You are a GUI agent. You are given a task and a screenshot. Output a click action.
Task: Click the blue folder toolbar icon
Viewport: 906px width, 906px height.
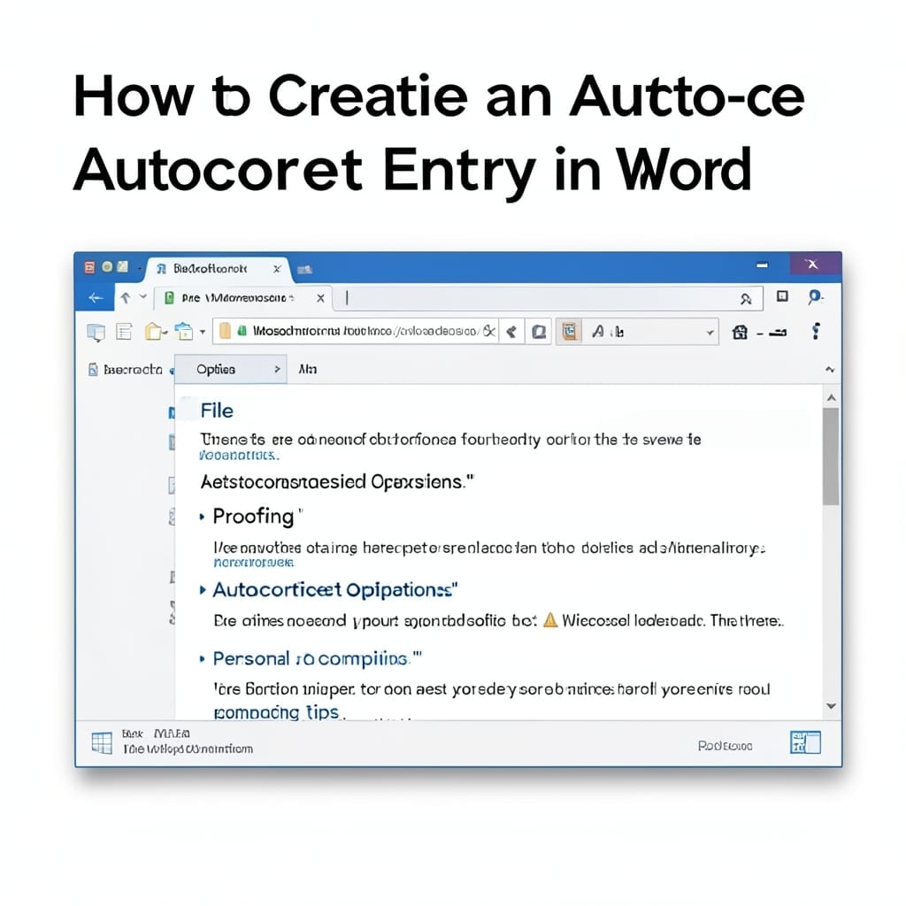coord(184,332)
